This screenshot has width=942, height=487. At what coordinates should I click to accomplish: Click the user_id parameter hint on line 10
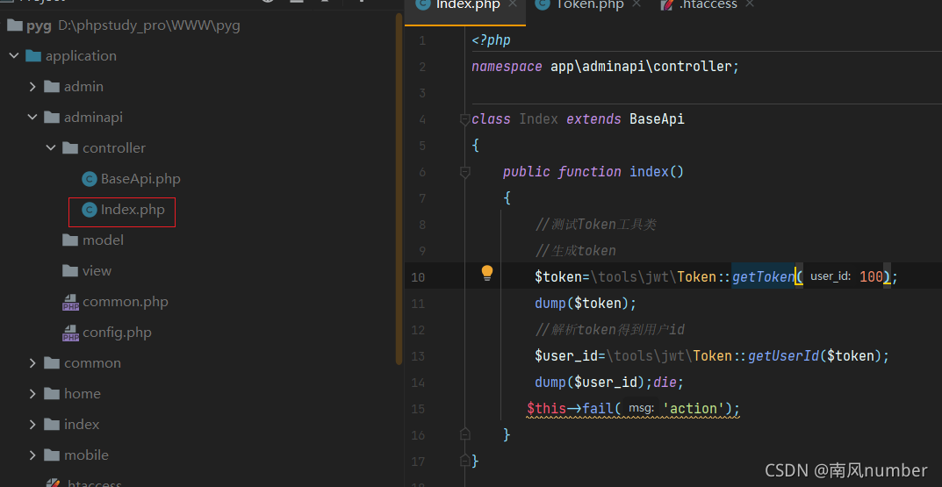pyautogui.click(x=830, y=276)
